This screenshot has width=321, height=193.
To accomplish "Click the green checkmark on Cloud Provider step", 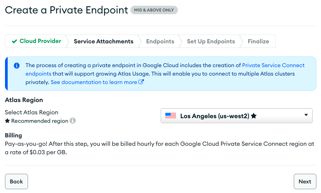I will coord(14,41).
